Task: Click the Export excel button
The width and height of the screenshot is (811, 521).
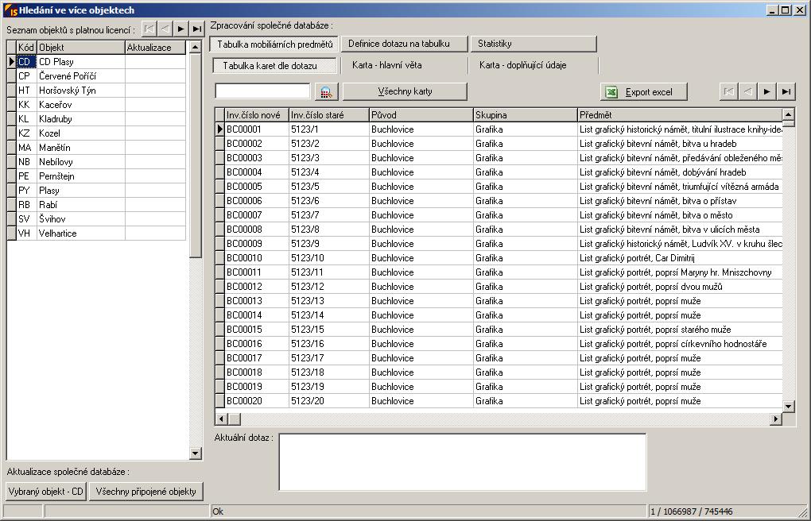Action: tap(644, 92)
